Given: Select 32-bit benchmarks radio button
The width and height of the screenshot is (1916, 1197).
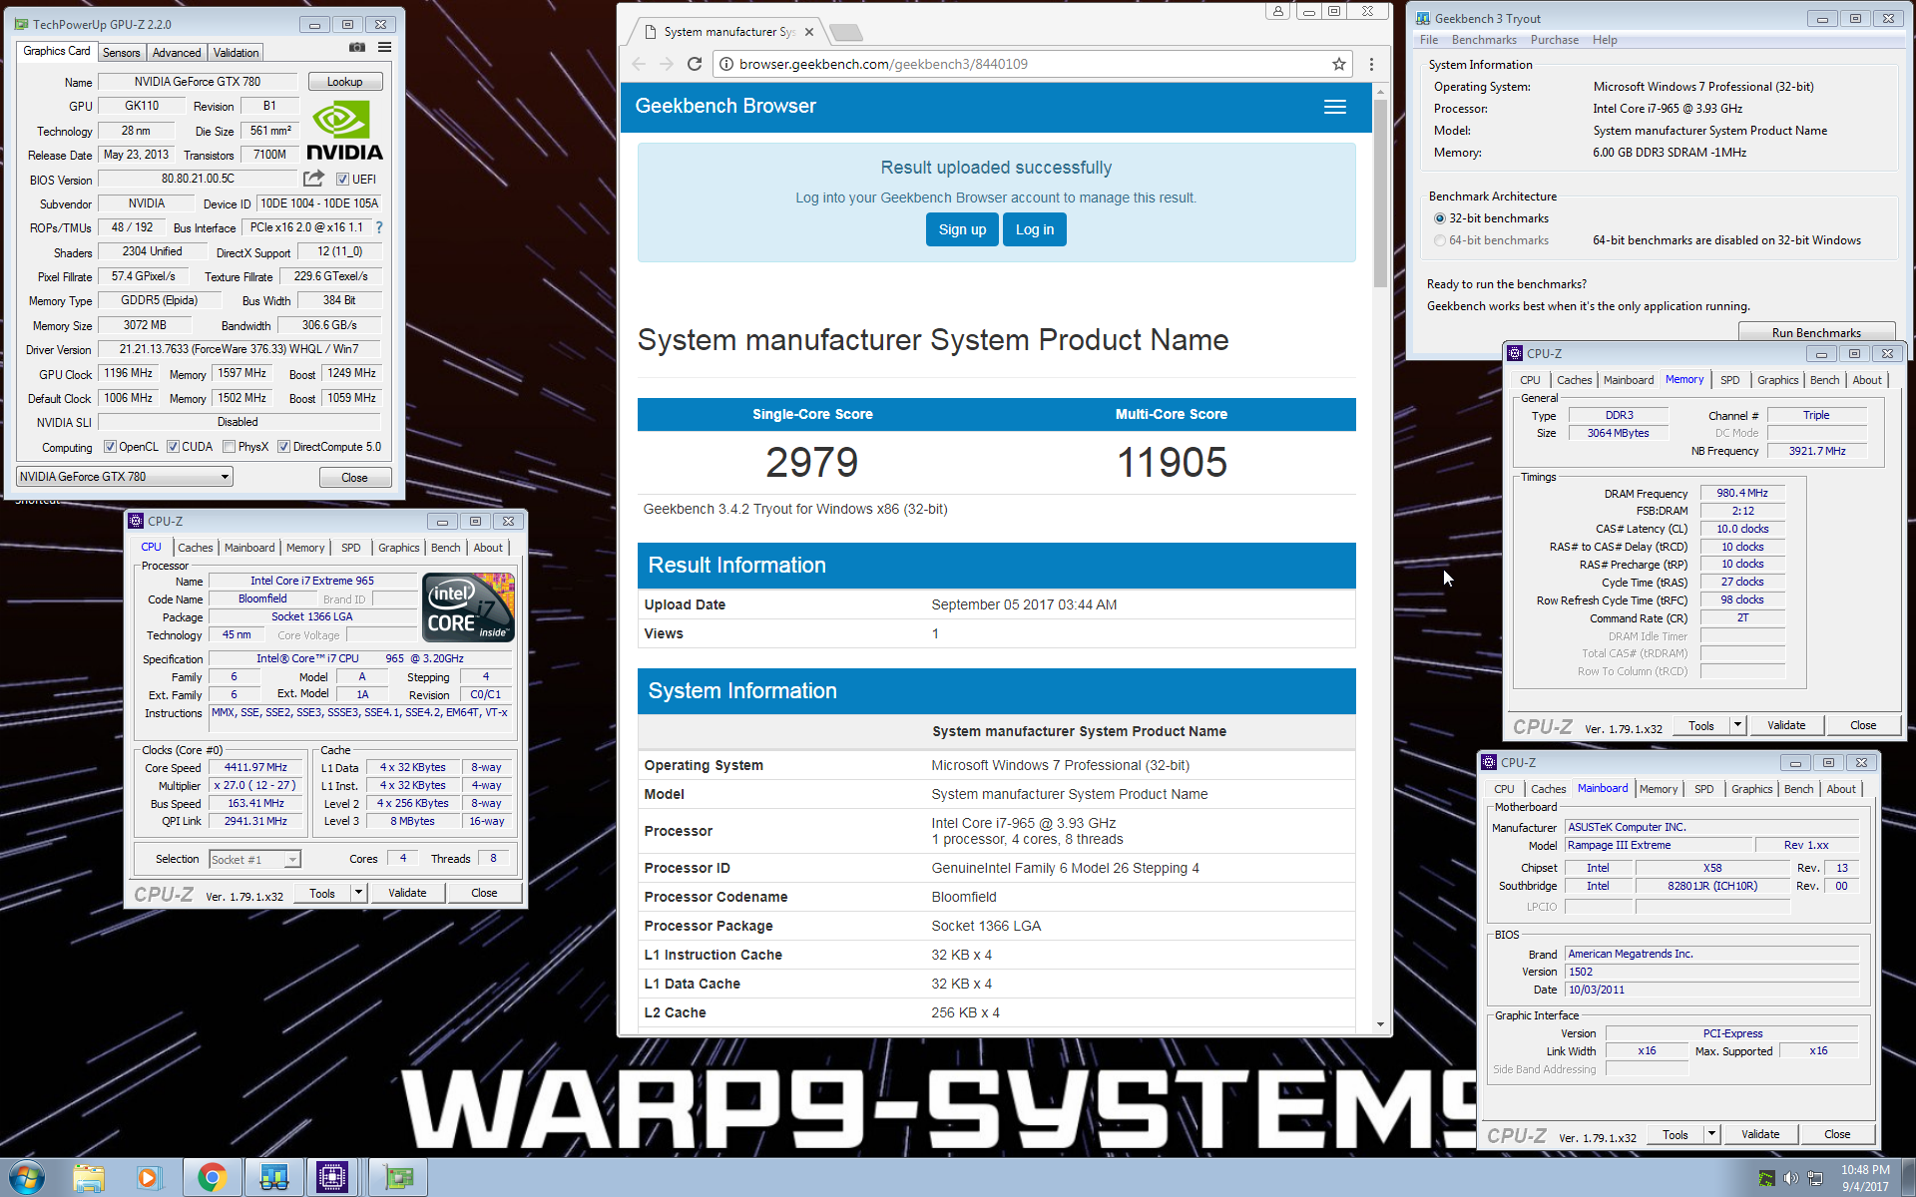Looking at the screenshot, I should [x=1439, y=218].
